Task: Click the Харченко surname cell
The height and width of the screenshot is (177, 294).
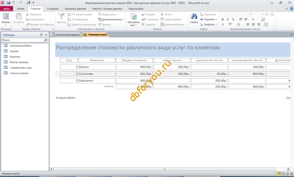Action: click(97, 81)
